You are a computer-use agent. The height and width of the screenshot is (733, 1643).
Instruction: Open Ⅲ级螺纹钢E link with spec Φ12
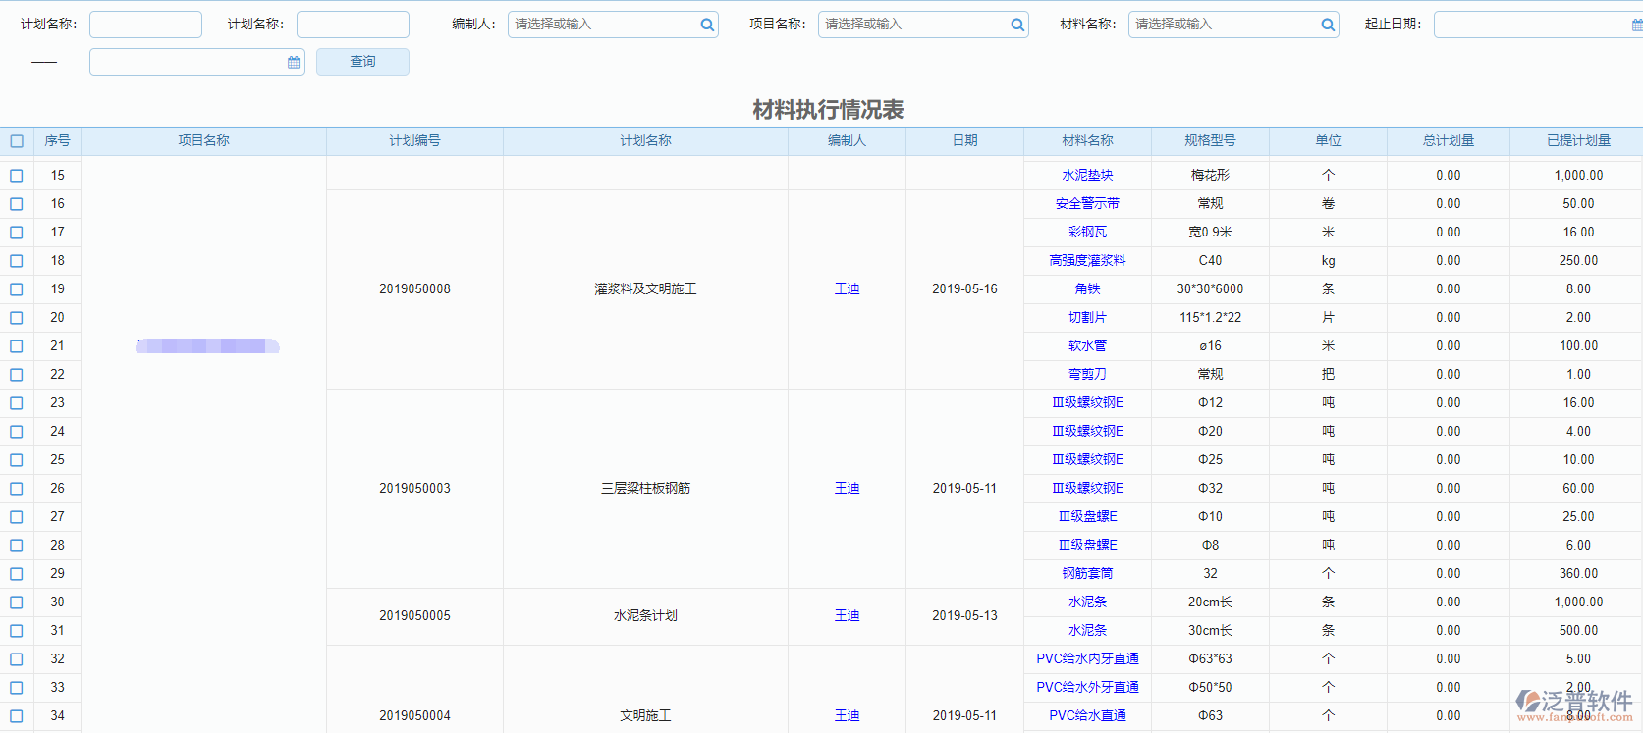click(x=1087, y=403)
